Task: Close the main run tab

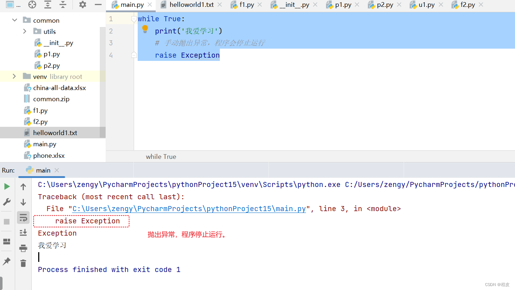Action: pyautogui.click(x=57, y=170)
